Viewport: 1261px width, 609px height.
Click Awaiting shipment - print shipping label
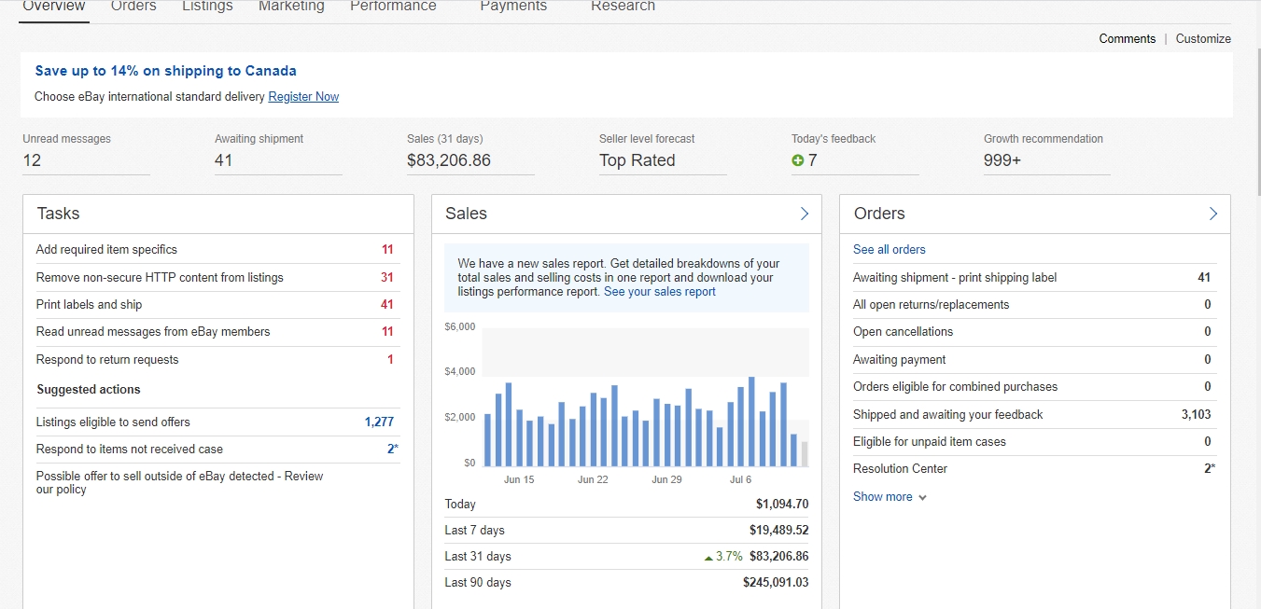(x=954, y=278)
